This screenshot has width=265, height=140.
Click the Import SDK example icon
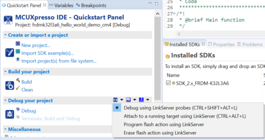click(x=18, y=51)
